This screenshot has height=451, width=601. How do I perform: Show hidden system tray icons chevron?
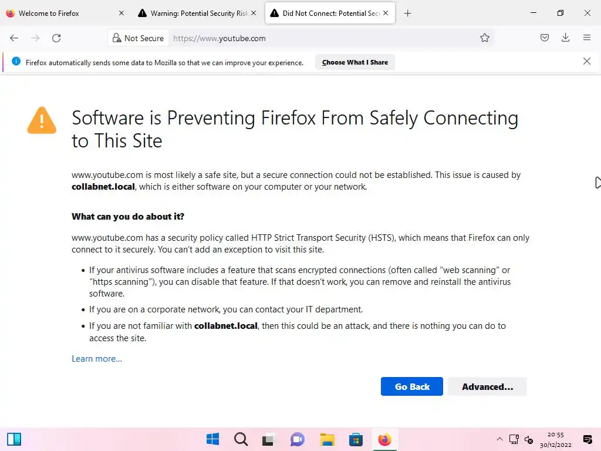[x=499, y=439]
